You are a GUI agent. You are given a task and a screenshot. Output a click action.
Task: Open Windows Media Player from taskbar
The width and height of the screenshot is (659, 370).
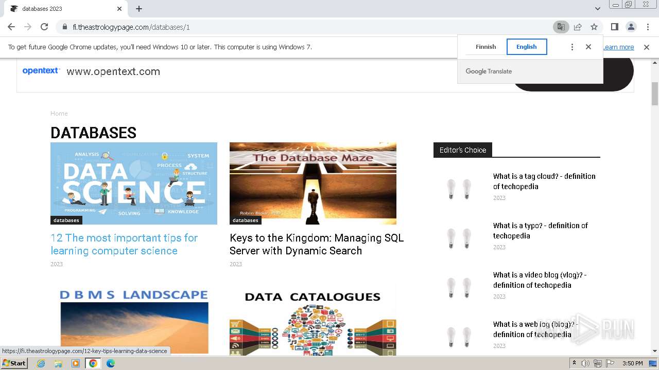[x=76, y=363]
